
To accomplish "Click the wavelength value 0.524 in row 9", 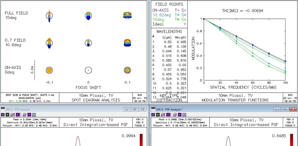I will (167, 79).
